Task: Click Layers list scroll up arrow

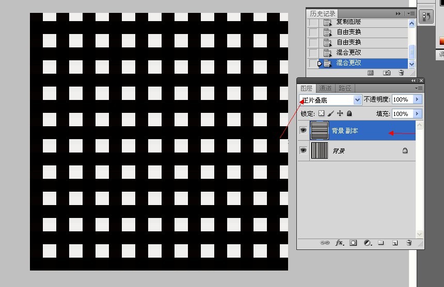Action: tap(419, 125)
